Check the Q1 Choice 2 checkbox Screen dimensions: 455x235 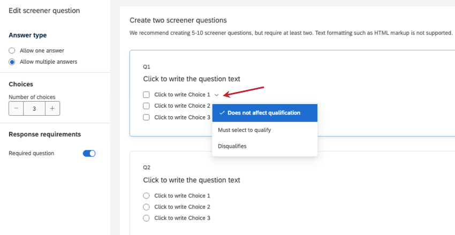click(146, 106)
